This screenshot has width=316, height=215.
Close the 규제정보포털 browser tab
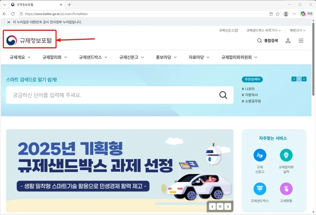61,5
